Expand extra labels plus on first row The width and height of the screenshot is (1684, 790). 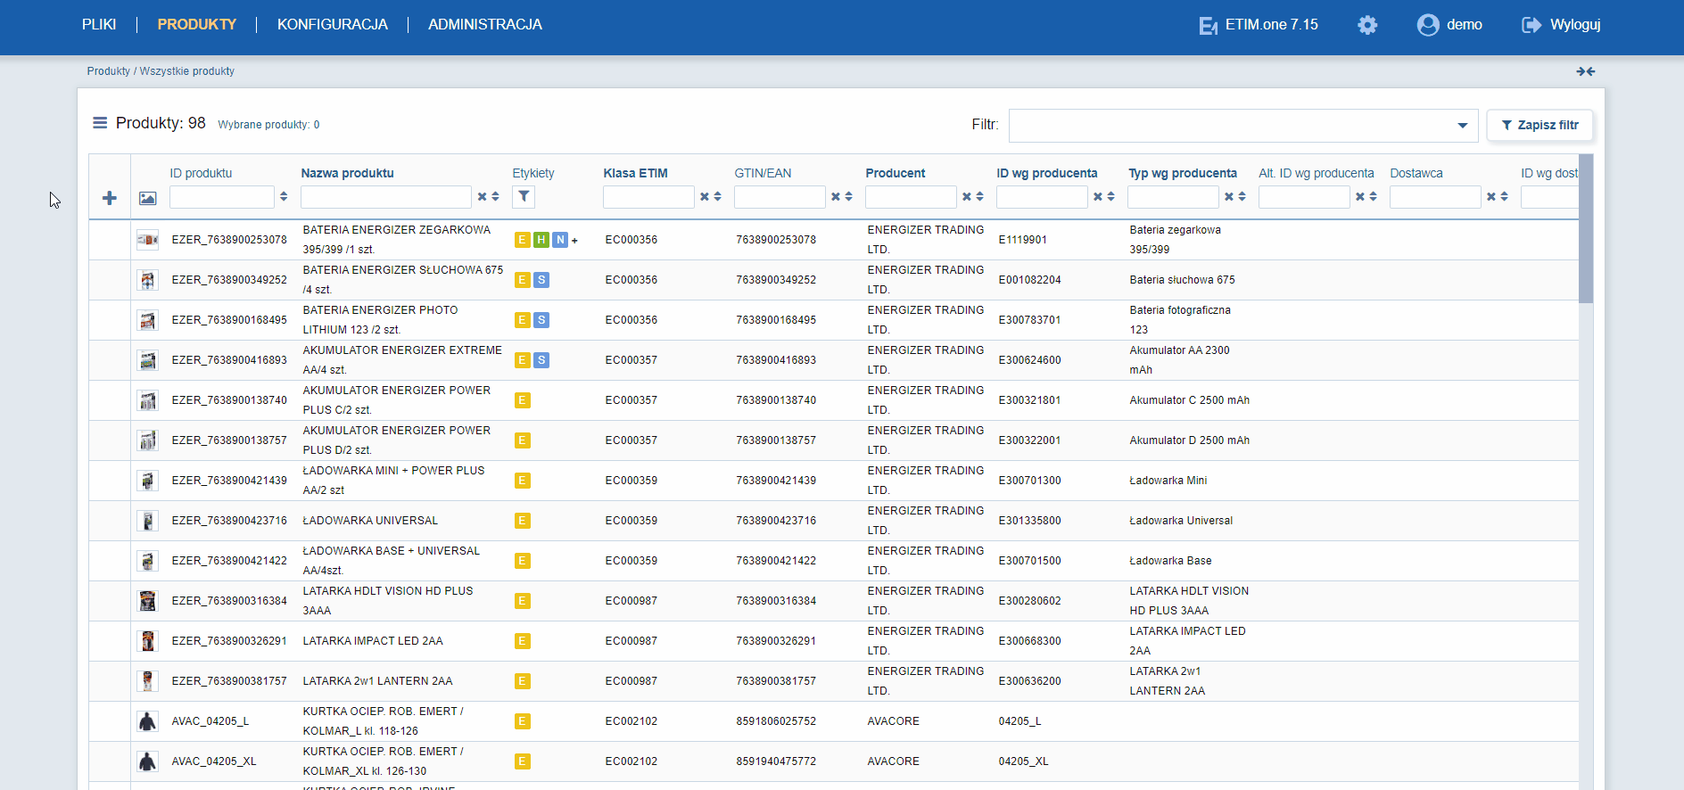click(x=574, y=241)
